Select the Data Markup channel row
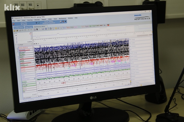 coord(26,48)
